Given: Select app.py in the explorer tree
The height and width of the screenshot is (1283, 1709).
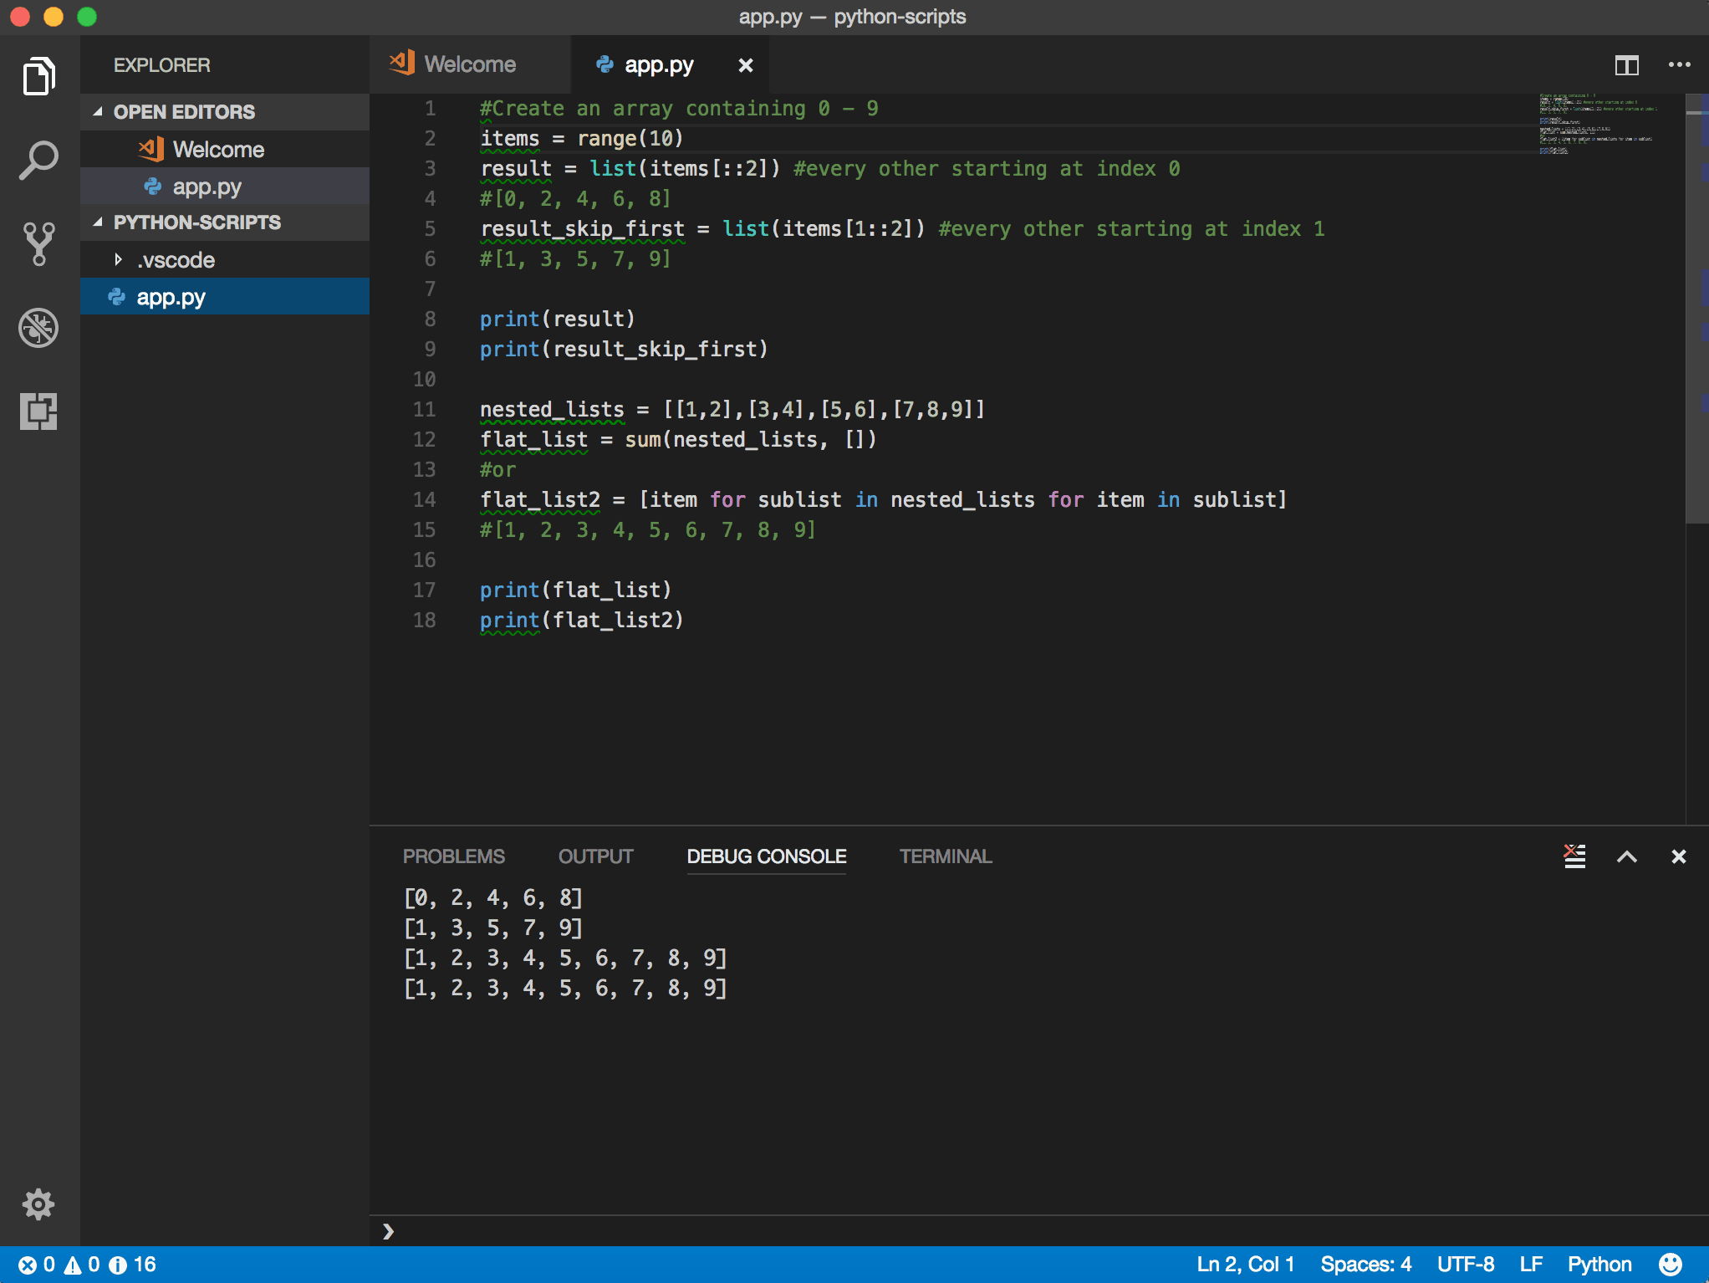Looking at the screenshot, I should [x=171, y=296].
